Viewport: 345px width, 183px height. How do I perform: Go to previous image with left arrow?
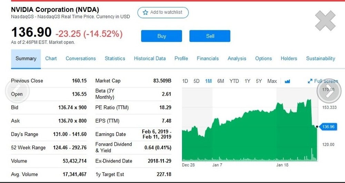(17, 90)
